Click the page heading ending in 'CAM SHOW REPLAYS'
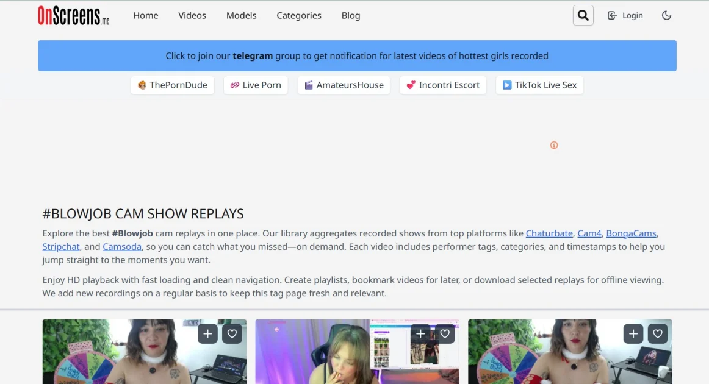The width and height of the screenshot is (709, 384). (x=143, y=214)
